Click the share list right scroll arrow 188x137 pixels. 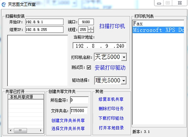(x=41, y=130)
